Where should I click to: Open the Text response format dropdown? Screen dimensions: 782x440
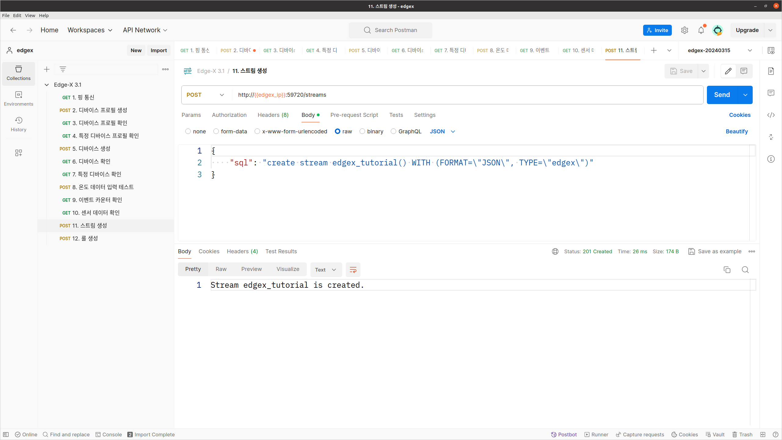pyautogui.click(x=326, y=270)
